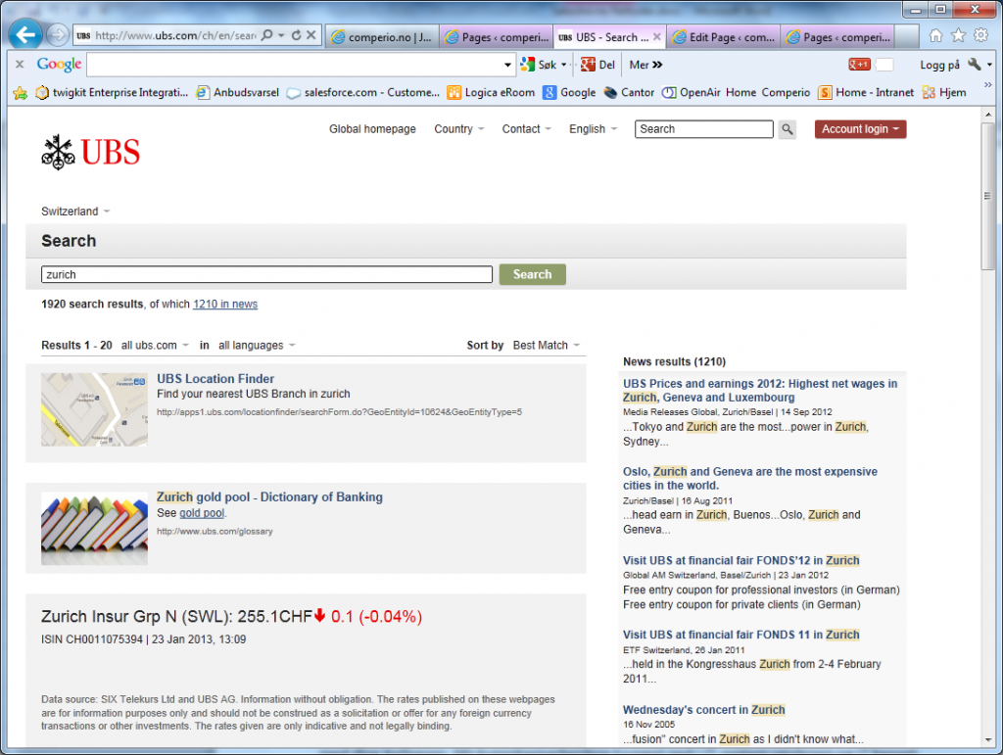Open the all ubs.com scope dropdown
The image size is (1003, 755).
point(156,346)
